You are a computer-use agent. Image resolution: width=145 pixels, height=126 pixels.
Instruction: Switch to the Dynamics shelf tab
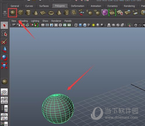[112, 6]
